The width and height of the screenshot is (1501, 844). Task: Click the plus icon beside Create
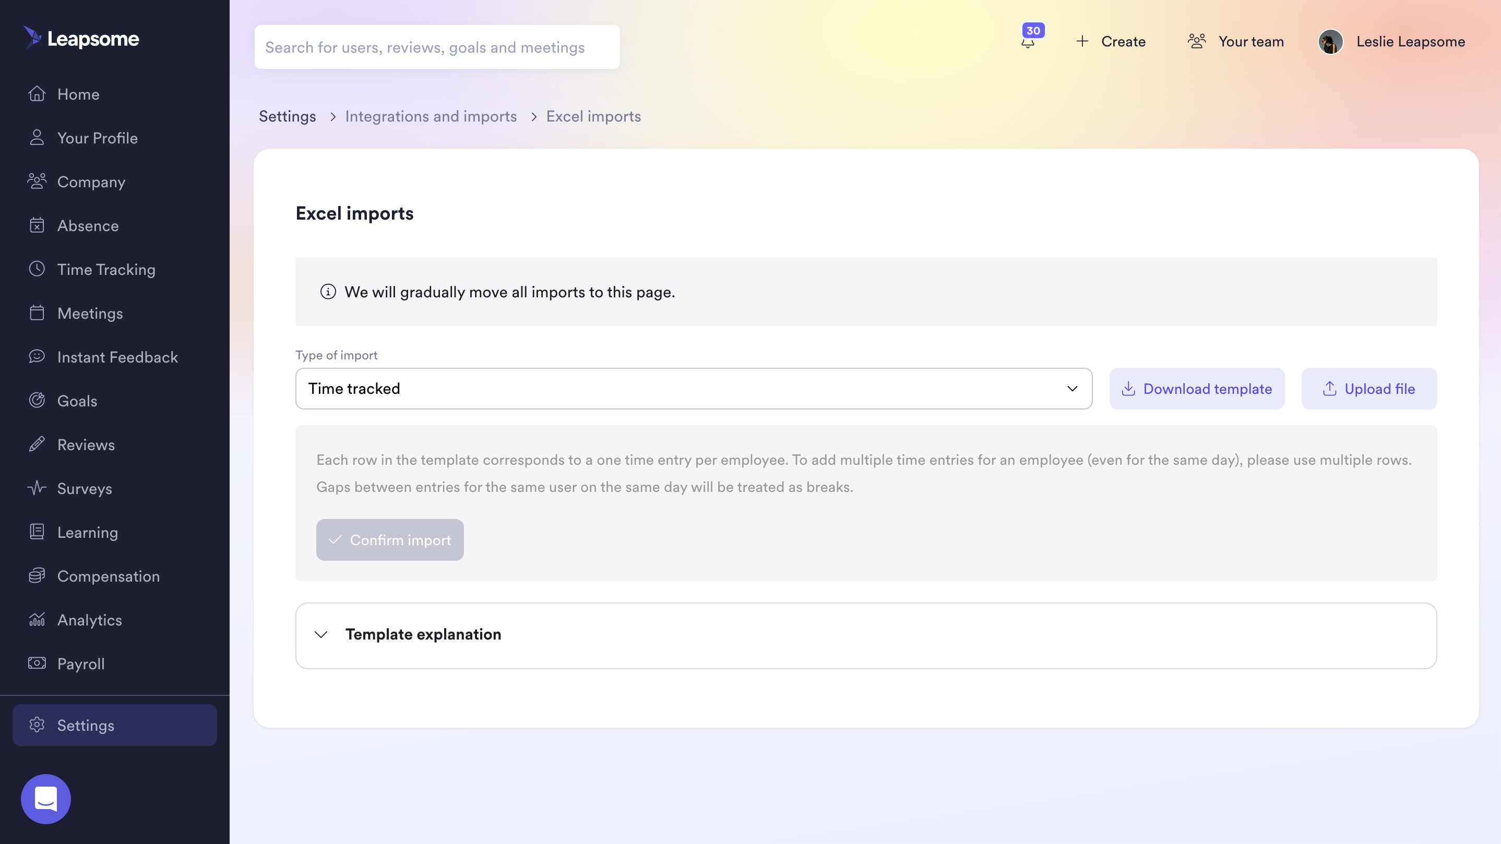click(x=1082, y=41)
